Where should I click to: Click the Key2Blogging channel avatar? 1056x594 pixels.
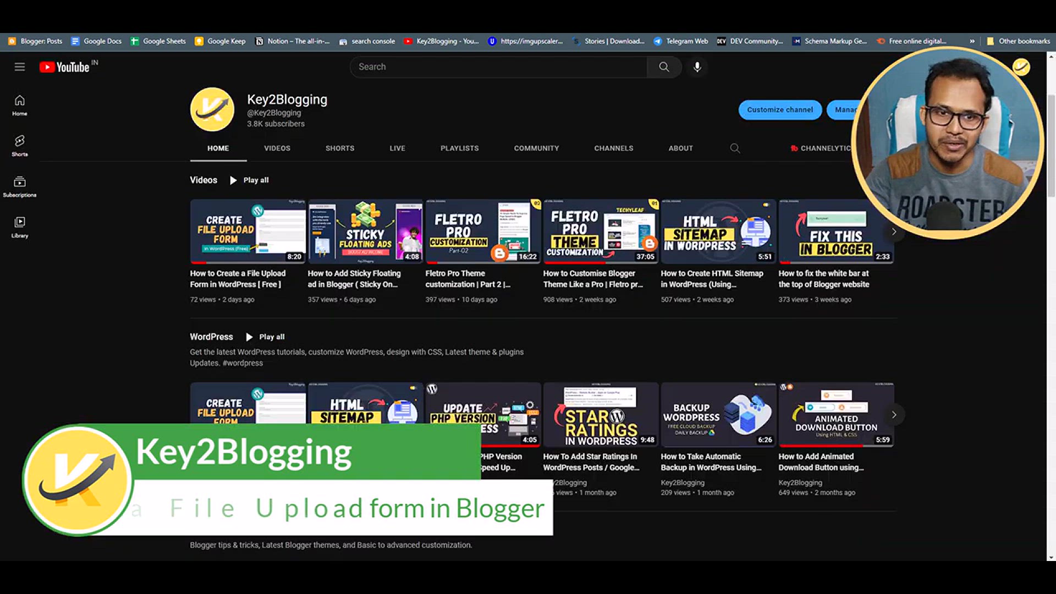tap(212, 109)
